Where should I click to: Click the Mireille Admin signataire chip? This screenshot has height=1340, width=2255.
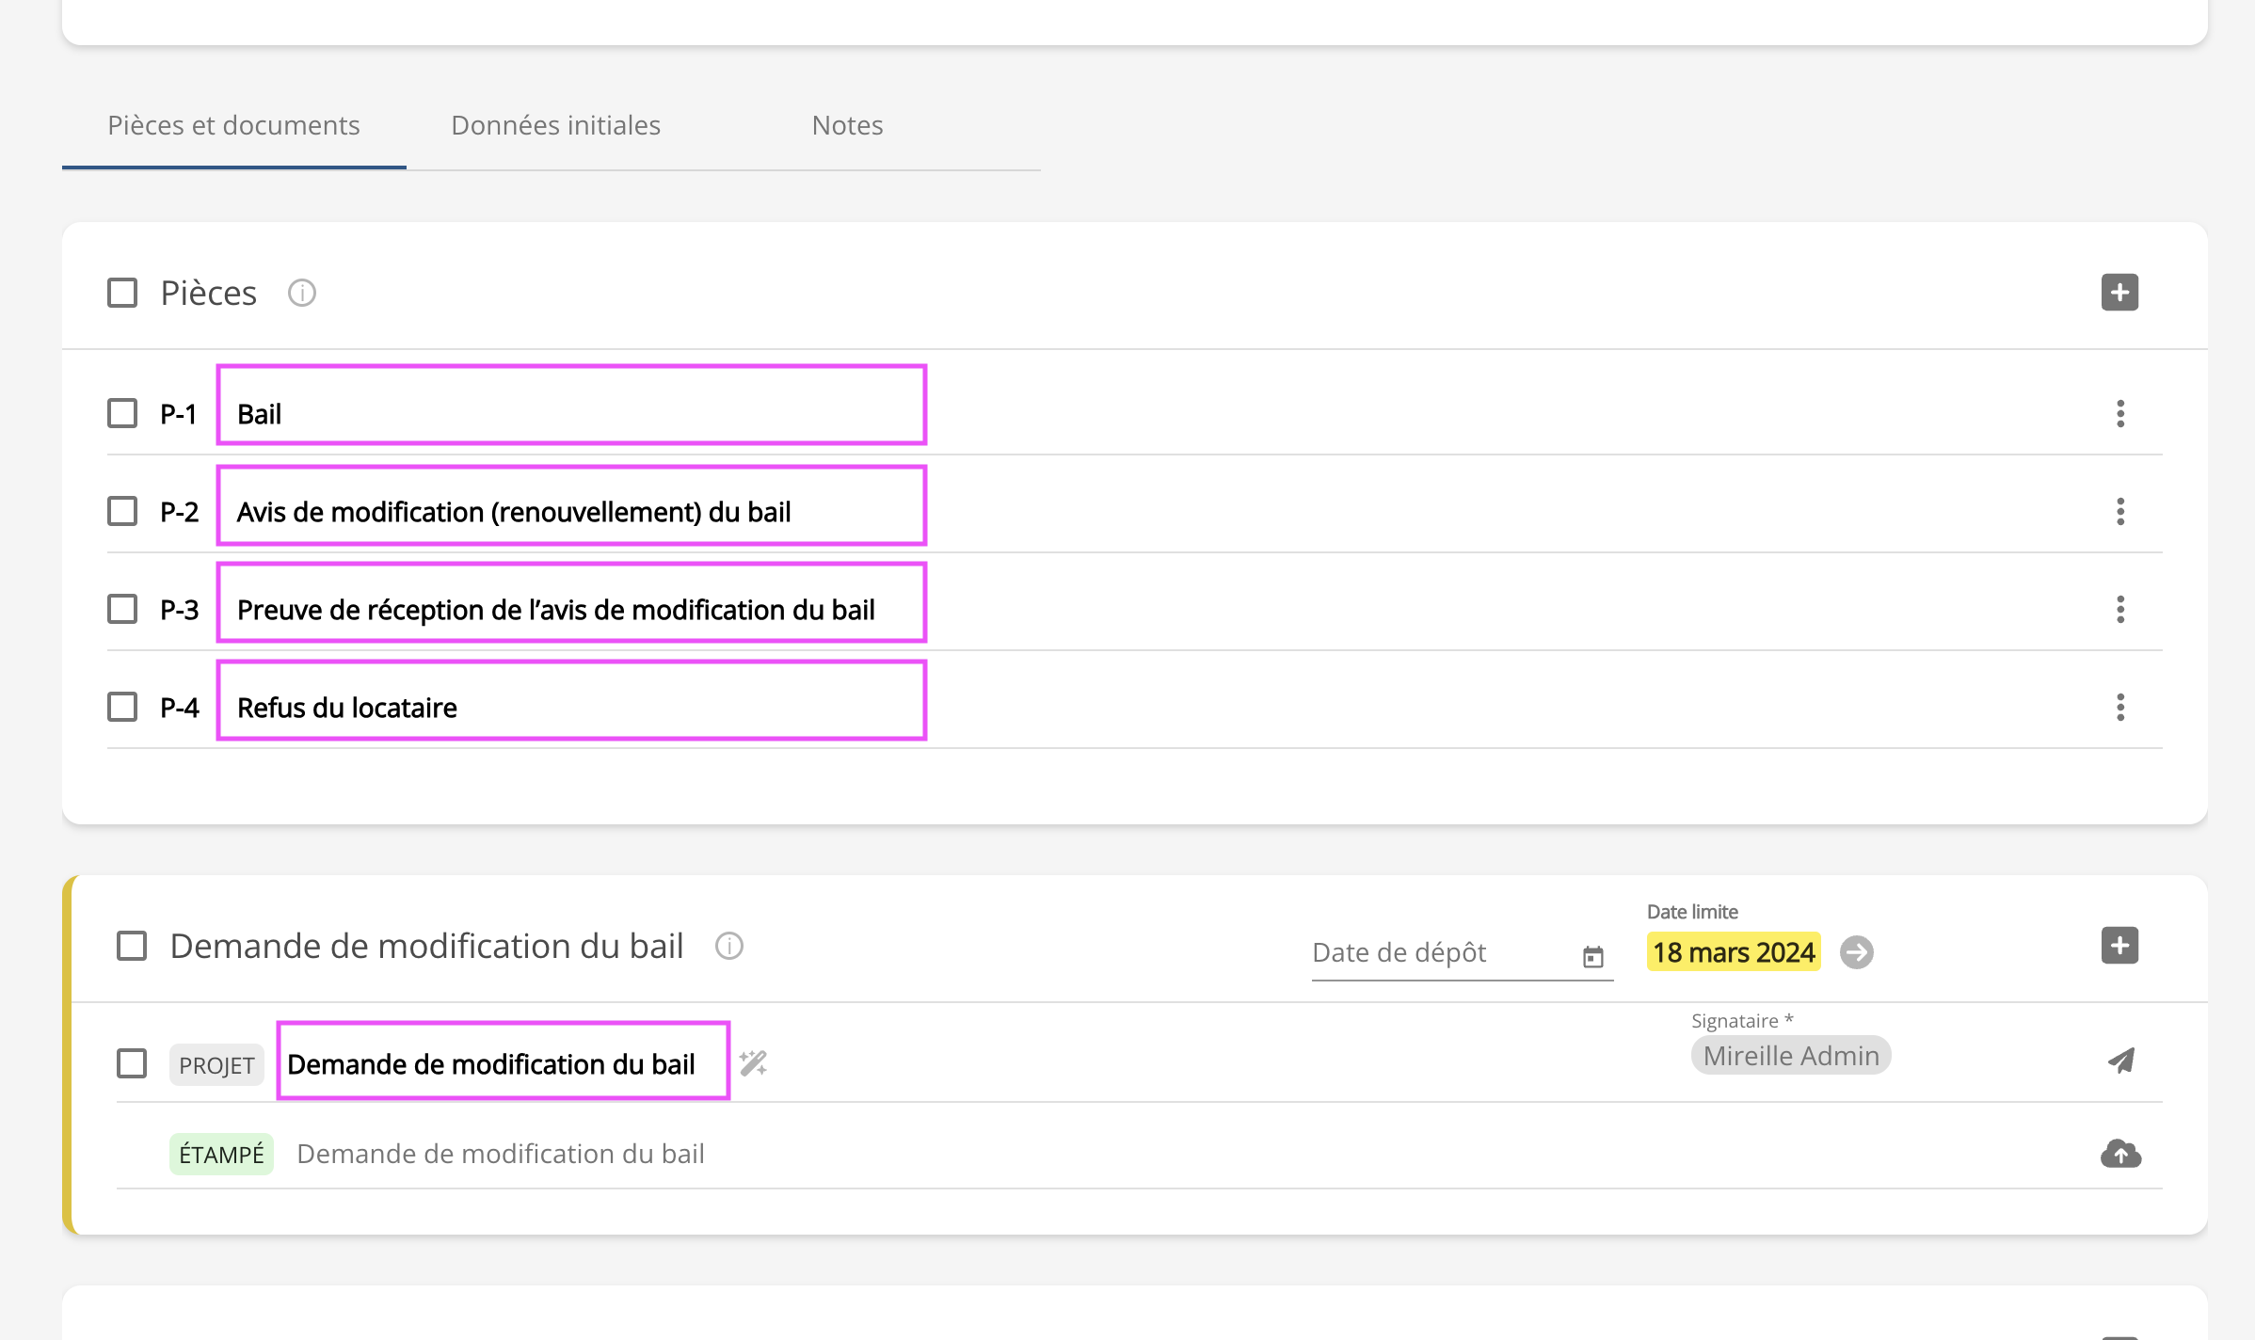1790,1056
